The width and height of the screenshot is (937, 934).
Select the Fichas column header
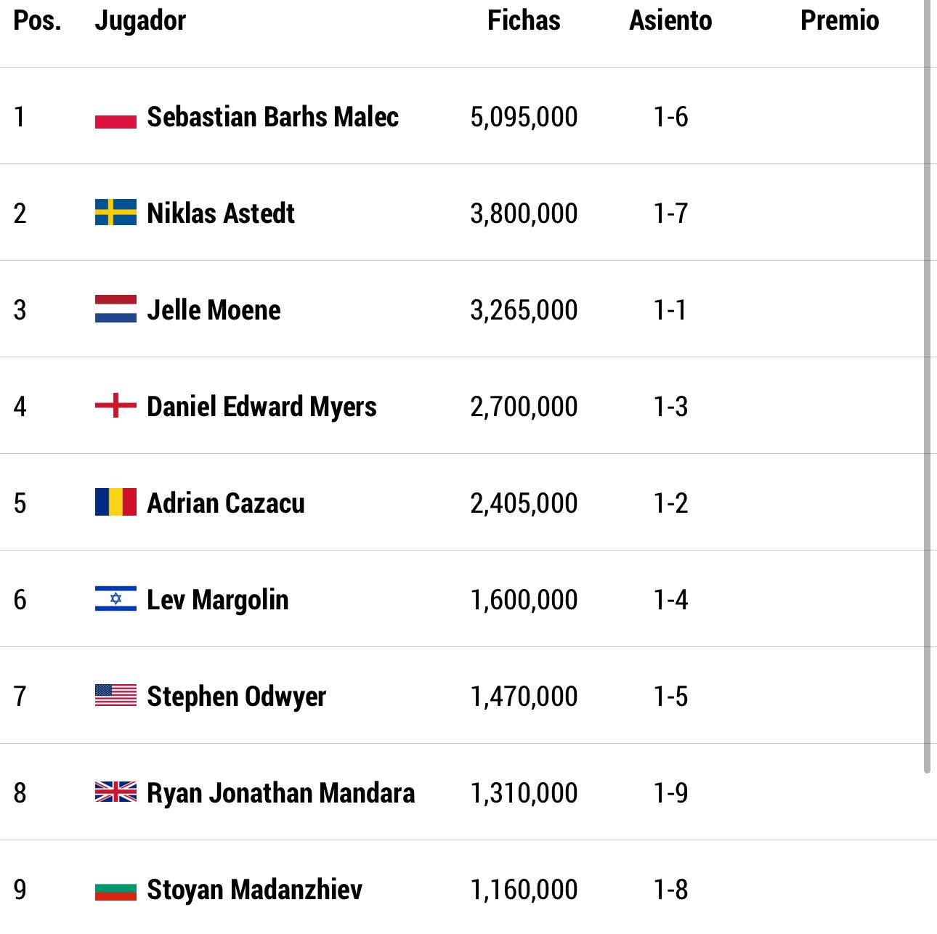(x=524, y=20)
